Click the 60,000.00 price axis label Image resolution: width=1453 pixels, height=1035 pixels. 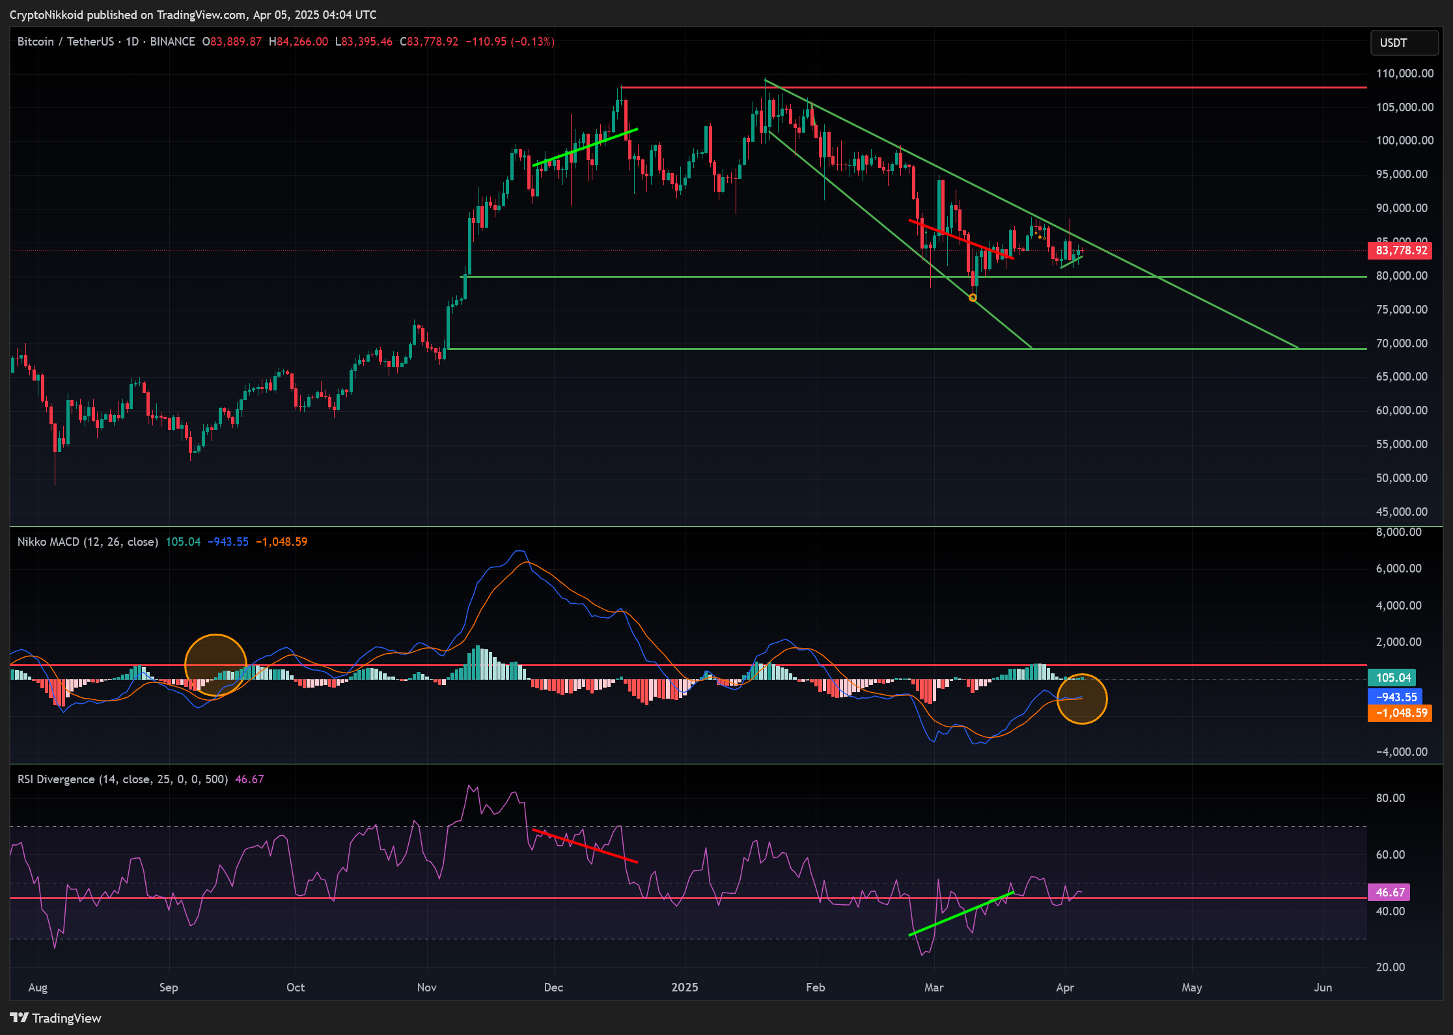point(1402,410)
